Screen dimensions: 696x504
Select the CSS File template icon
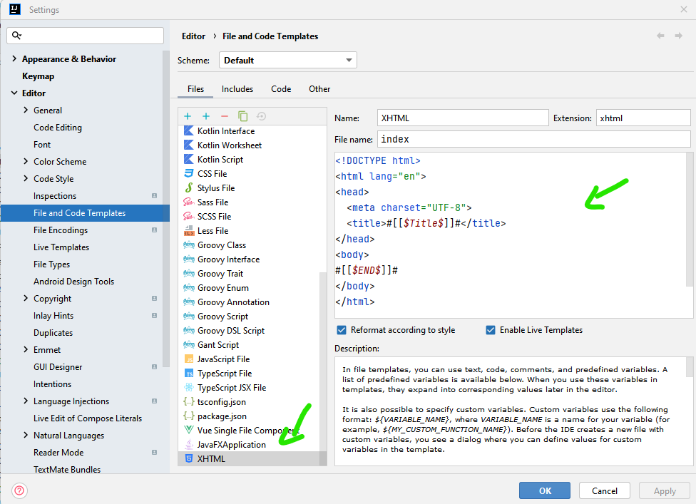point(189,173)
